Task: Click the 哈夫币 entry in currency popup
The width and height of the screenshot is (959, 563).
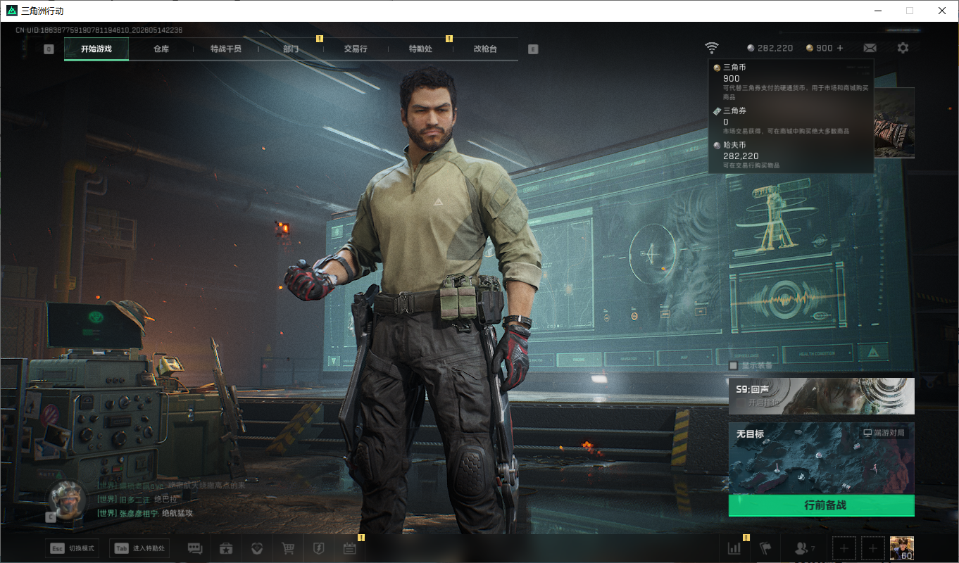Action: (791, 154)
